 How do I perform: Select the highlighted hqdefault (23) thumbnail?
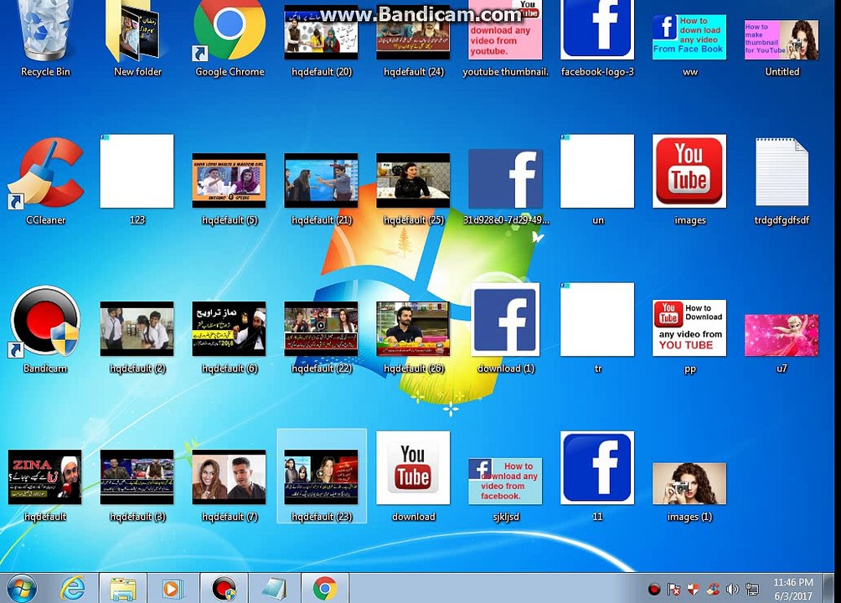[x=321, y=477]
